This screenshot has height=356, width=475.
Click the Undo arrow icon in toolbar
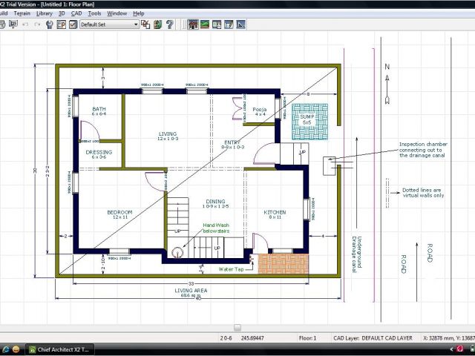coord(24,24)
